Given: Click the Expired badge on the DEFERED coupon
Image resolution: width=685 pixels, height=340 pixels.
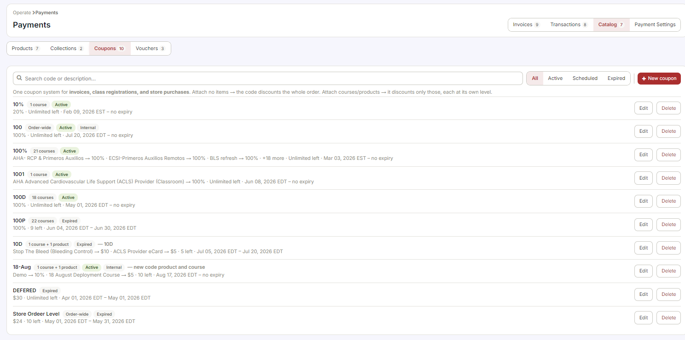Looking at the screenshot, I should 50,291.
